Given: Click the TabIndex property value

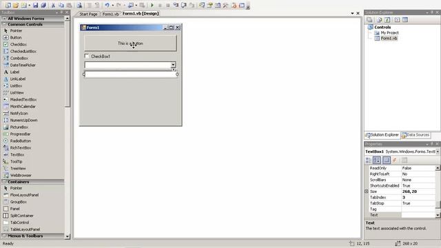Looking at the screenshot, I should click(x=418, y=198).
